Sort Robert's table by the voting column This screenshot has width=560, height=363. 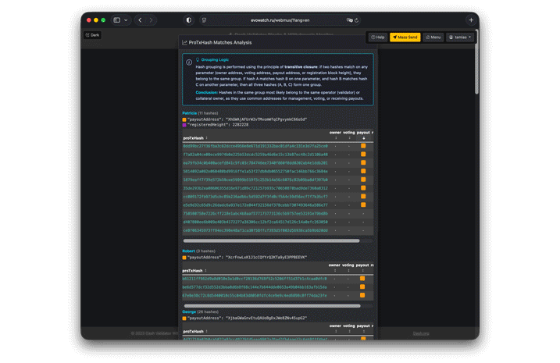(348, 266)
